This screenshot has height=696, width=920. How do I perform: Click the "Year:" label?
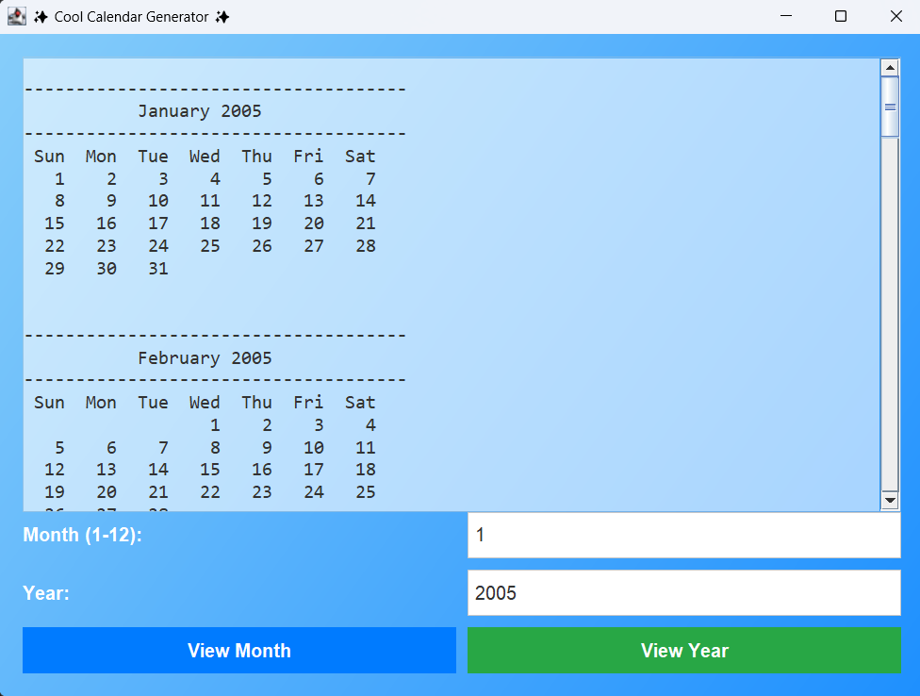[46, 592]
